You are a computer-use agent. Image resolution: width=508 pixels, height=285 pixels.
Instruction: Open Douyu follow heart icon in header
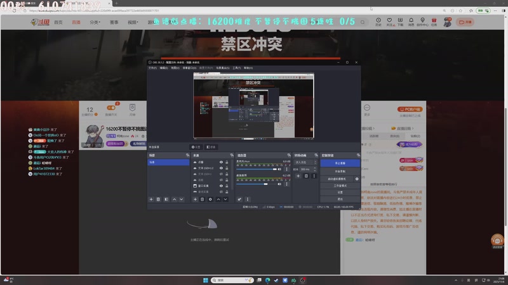(390, 22)
